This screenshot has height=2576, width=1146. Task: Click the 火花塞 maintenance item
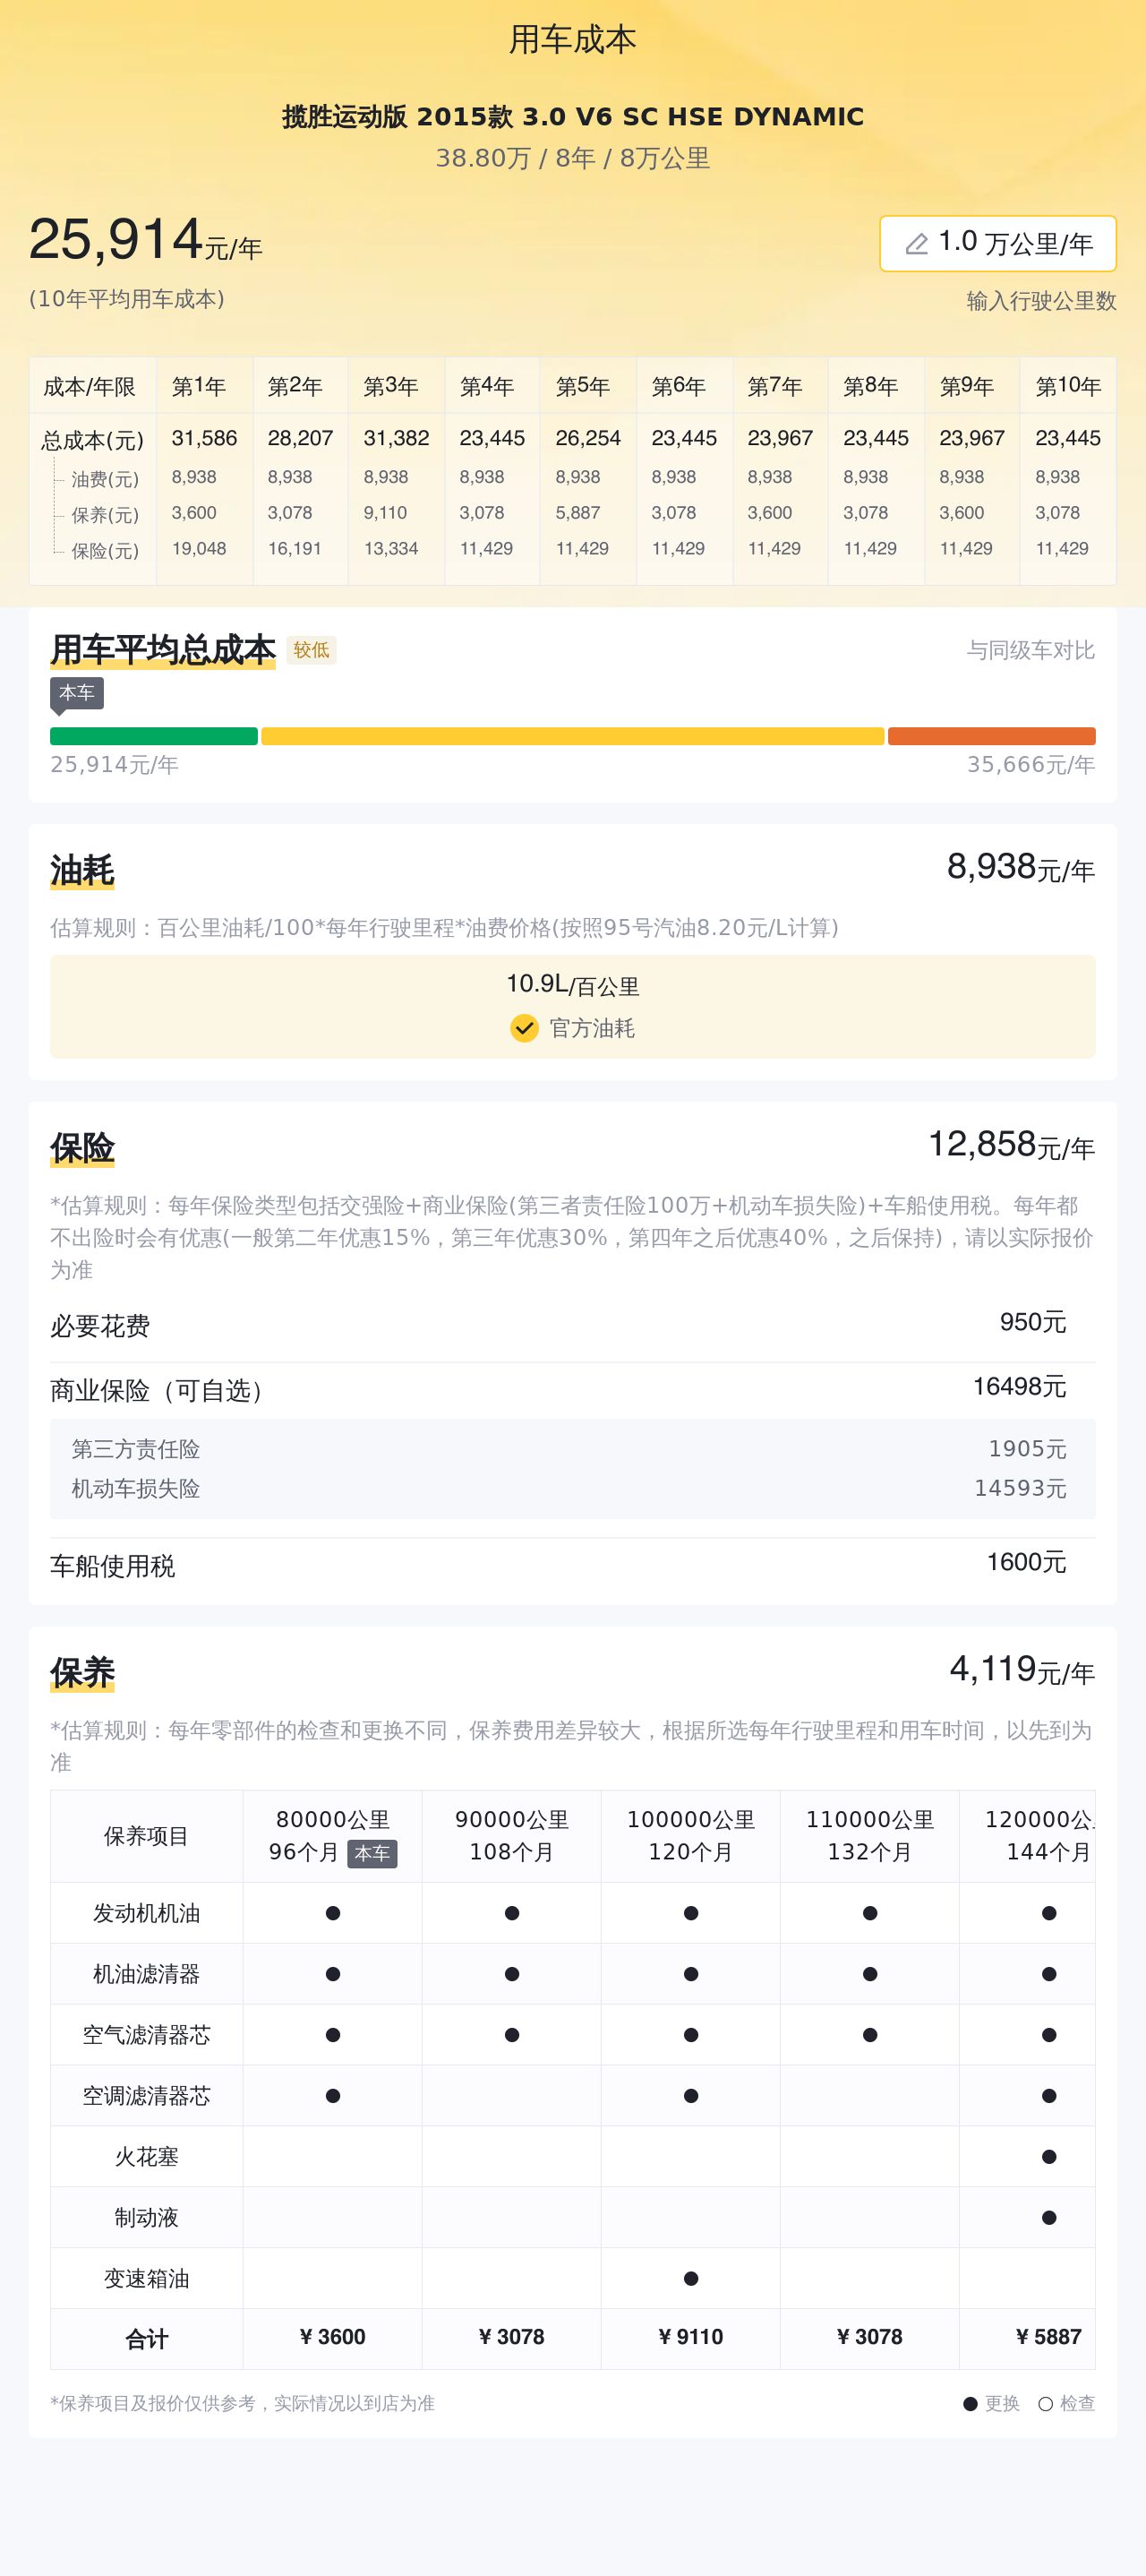(146, 2157)
